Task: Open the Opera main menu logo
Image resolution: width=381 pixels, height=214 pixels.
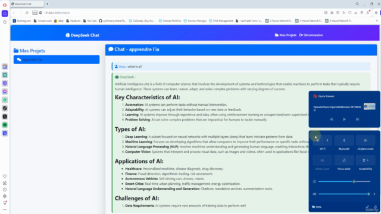Action: point(5,5)
